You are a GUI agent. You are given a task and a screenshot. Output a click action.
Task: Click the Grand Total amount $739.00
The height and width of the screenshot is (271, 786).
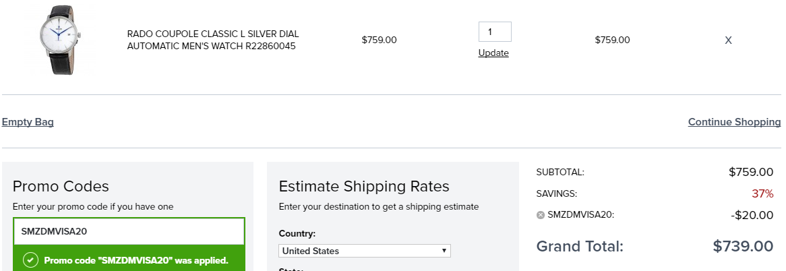click(743, 247)
